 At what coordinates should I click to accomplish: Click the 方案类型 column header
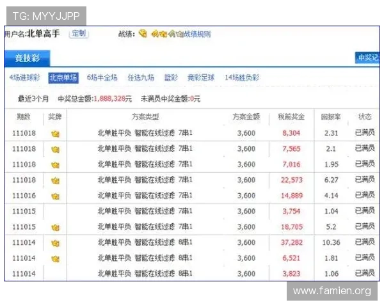click(145, 117)
